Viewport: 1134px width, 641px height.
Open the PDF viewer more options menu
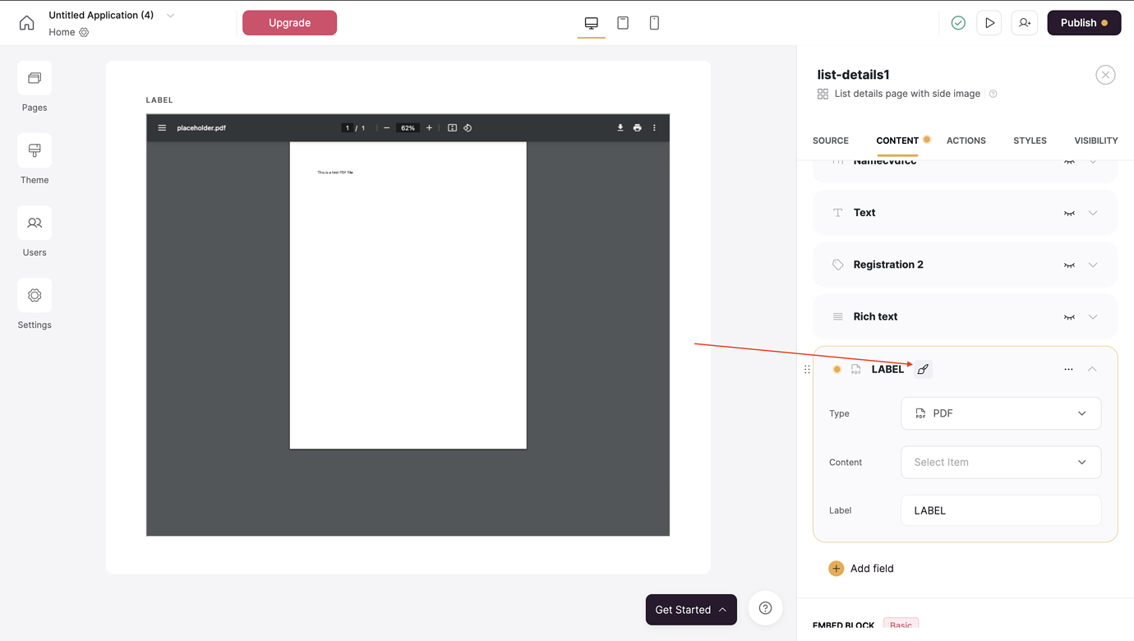[x=654, y=127]
